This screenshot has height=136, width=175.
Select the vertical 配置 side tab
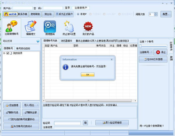171,58
